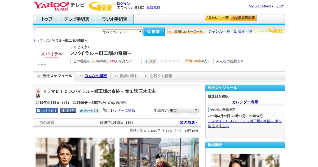Image resolution: width=318 pixels, height=167 pixels.
Task: Open the 2019年4月22日 第2話 program link
Action: pos(245,124)
